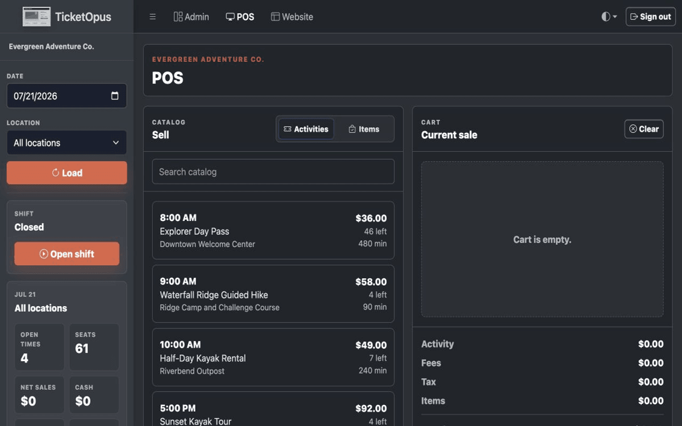Click the Search catalog field
Screen dimensions: 682x426
pos(273,172)
